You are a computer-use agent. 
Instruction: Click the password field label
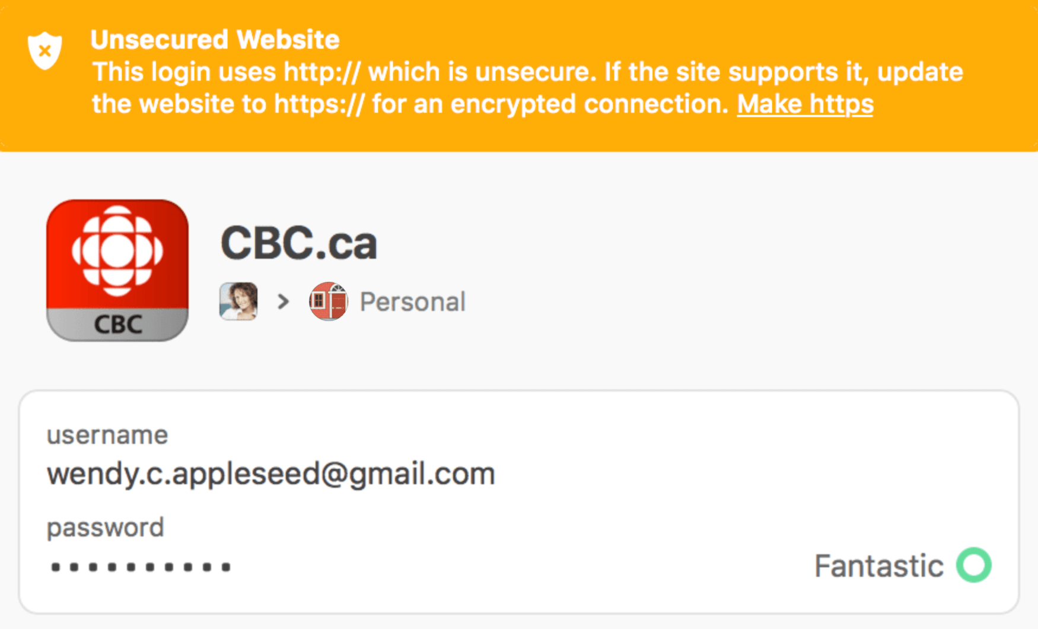pos(106,528)
